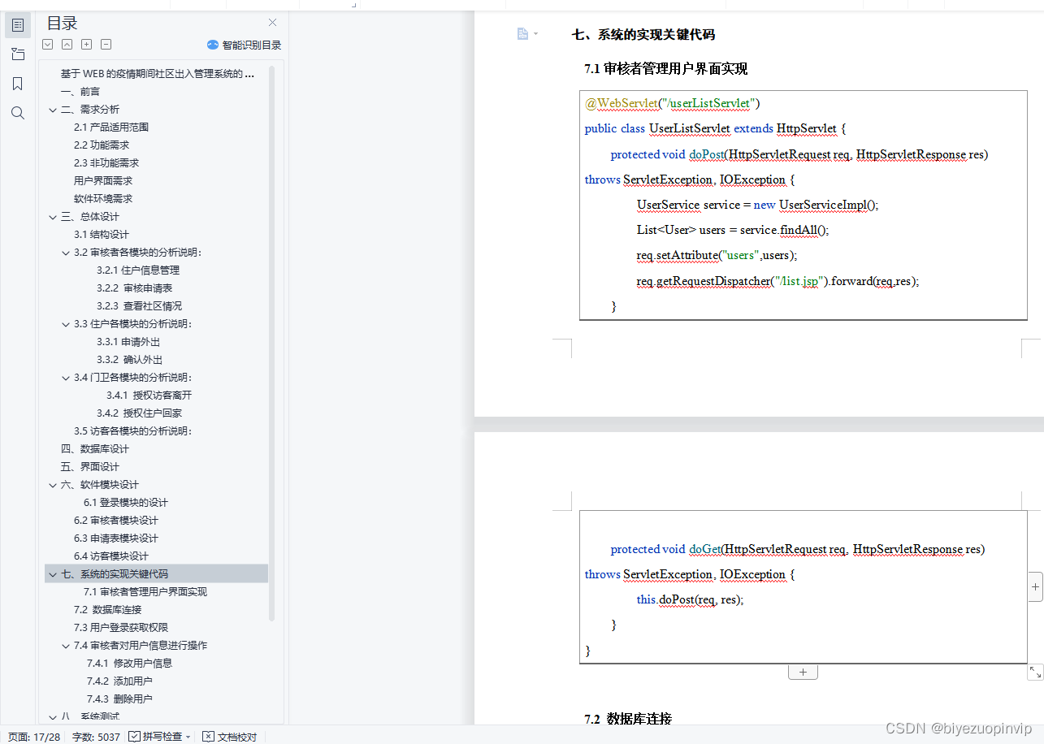This screenshot has width=1044, height=744.
Task: Collapse the 二、需求分析 outline section
Action: tap(53, 110)
